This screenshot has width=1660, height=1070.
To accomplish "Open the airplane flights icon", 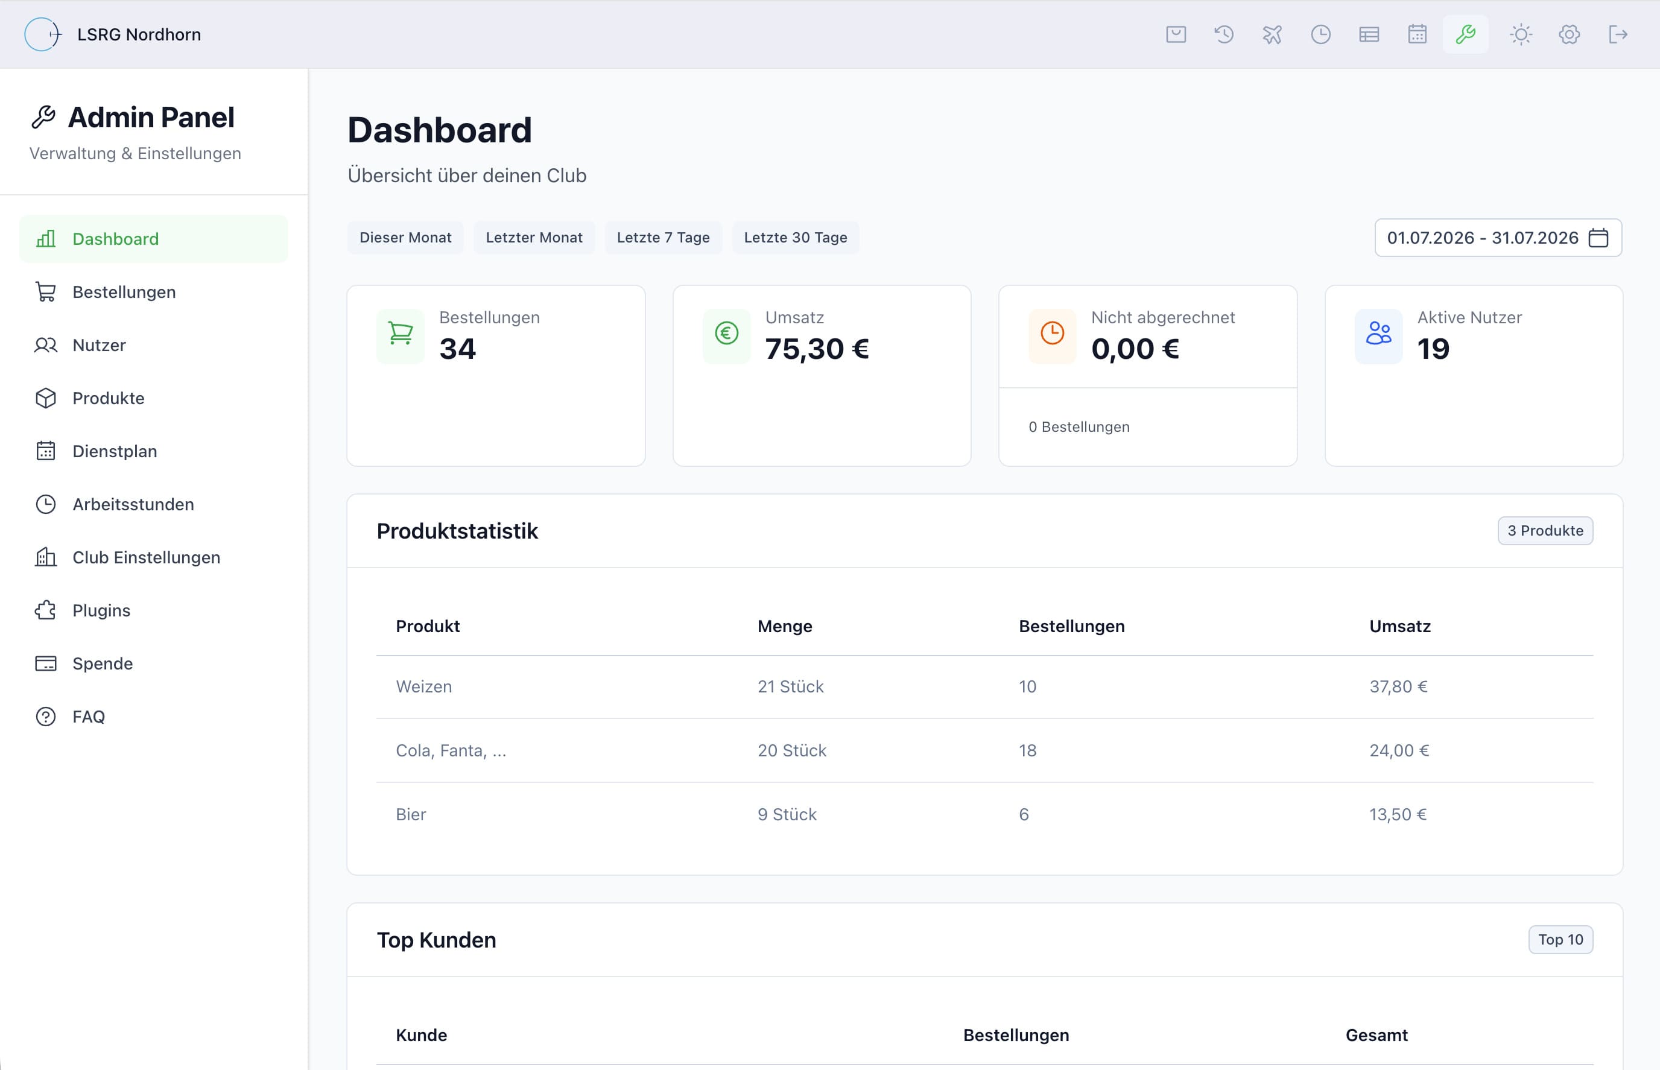I will [x=1272, y=34].
